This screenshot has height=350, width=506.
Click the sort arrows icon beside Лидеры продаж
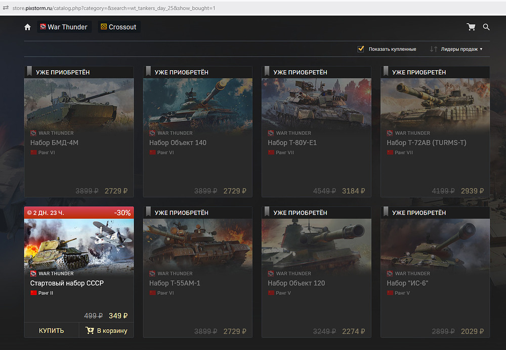pyautogui.click(x=434, y=49)
